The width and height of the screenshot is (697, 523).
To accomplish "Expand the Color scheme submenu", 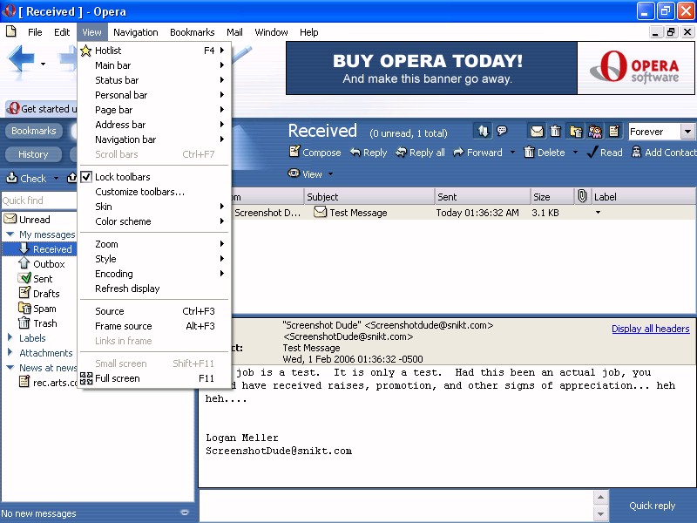I will coord(154,221).
